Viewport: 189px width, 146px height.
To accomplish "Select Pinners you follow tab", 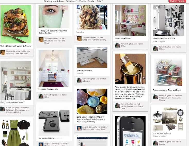I will pos(54,1).
